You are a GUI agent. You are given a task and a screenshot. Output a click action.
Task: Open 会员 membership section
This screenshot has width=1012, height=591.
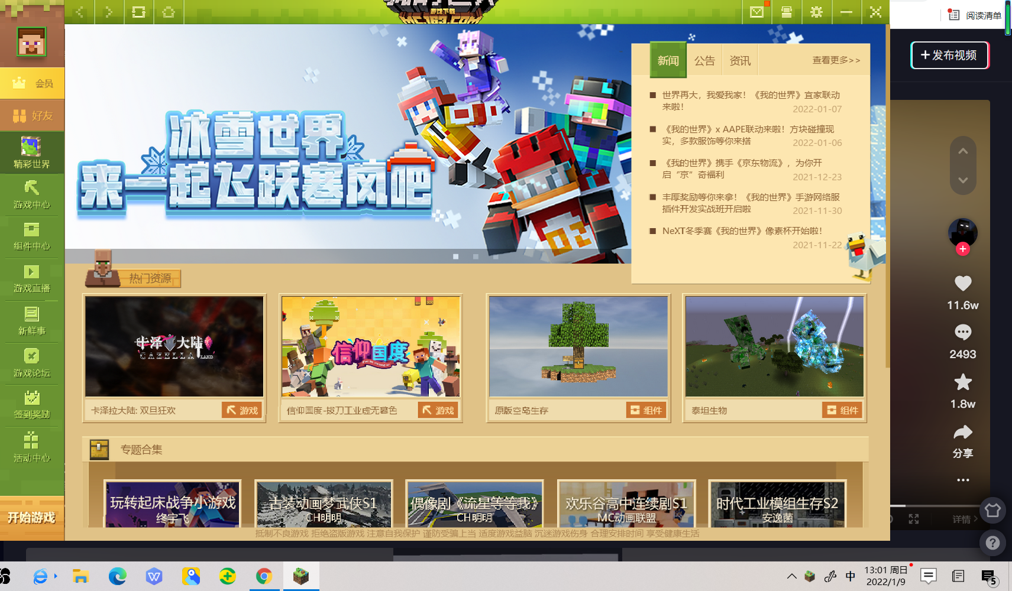click(32, 83)
